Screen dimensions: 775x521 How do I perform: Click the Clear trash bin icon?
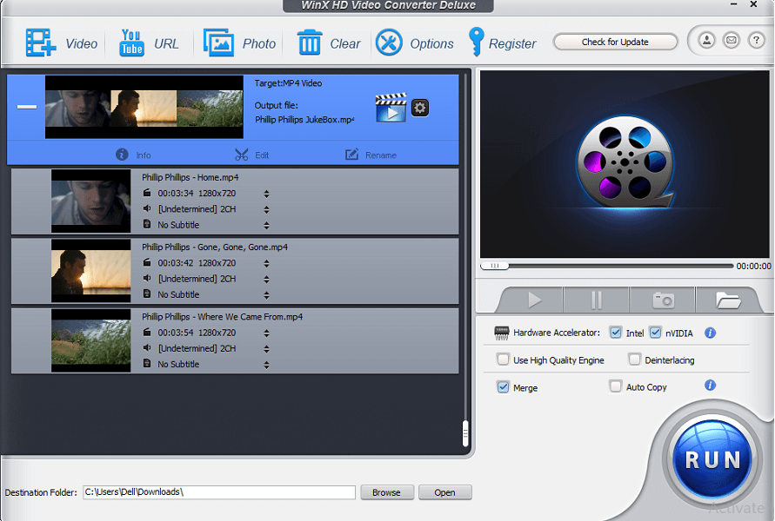pos(310,43)
